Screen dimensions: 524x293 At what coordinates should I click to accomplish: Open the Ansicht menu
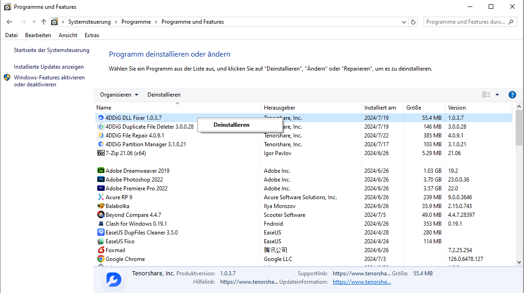(x=68, y=35)
